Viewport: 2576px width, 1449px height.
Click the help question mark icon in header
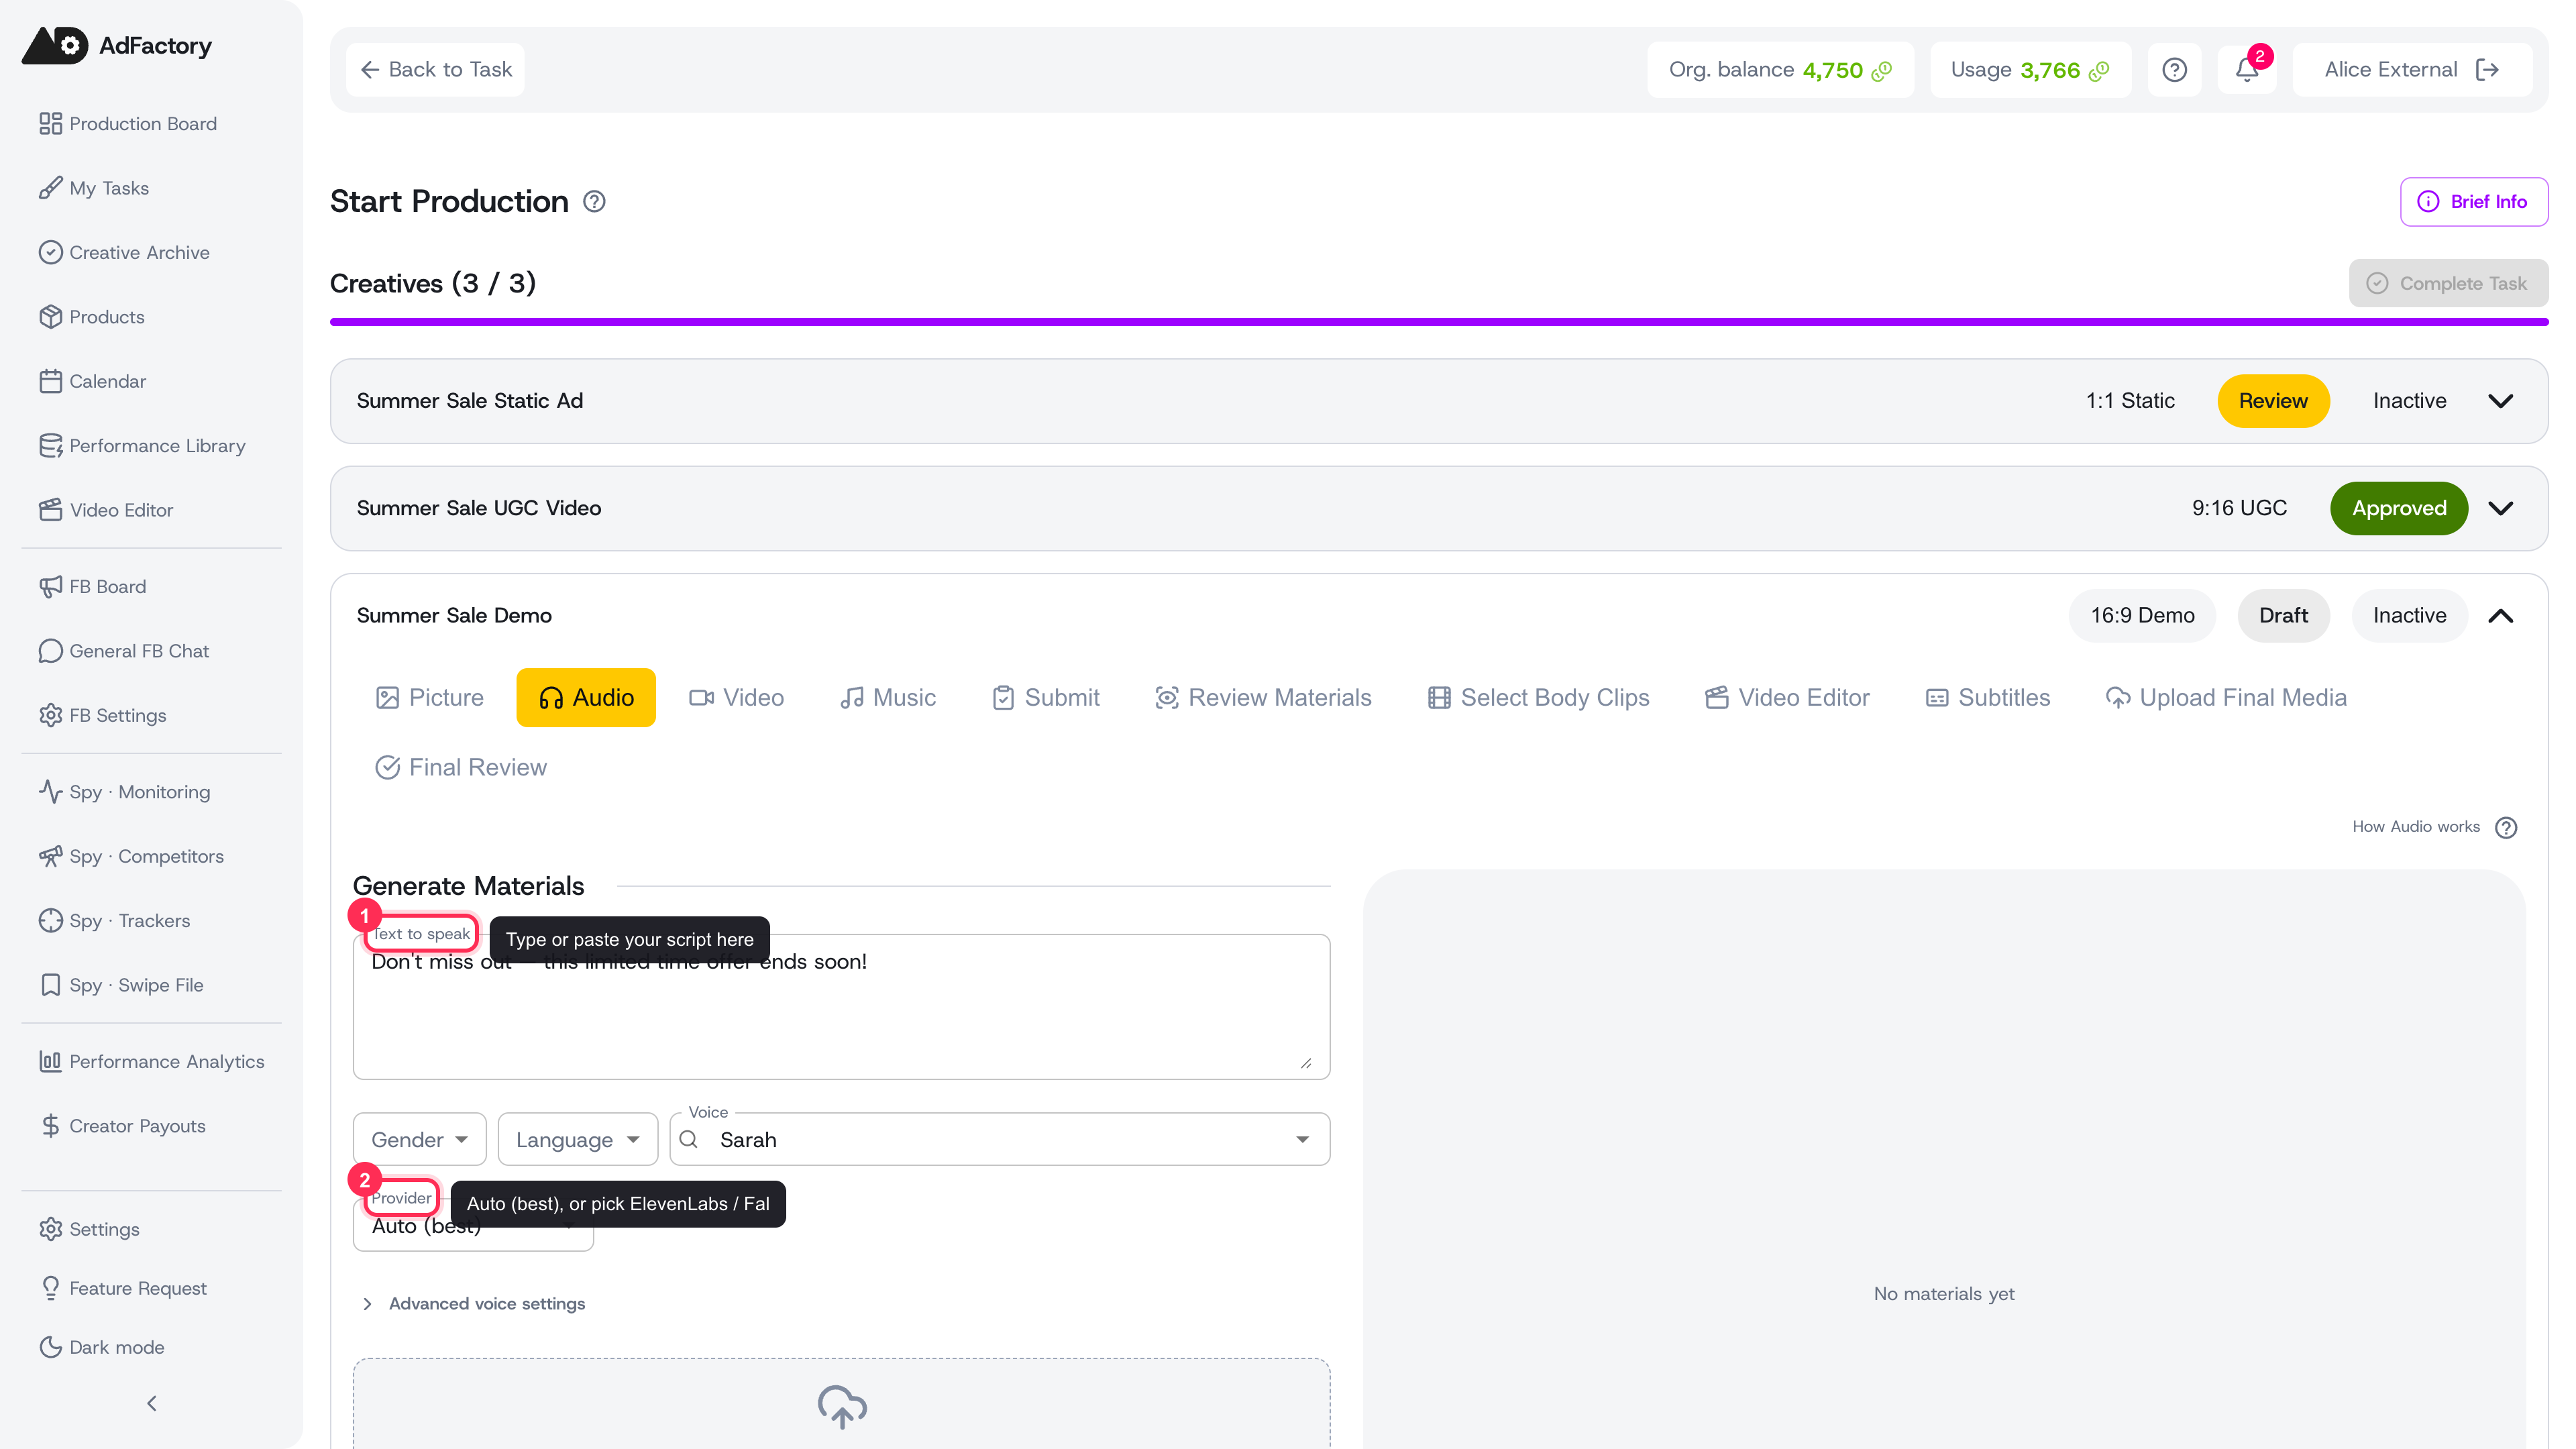[x=2174, y=69]
